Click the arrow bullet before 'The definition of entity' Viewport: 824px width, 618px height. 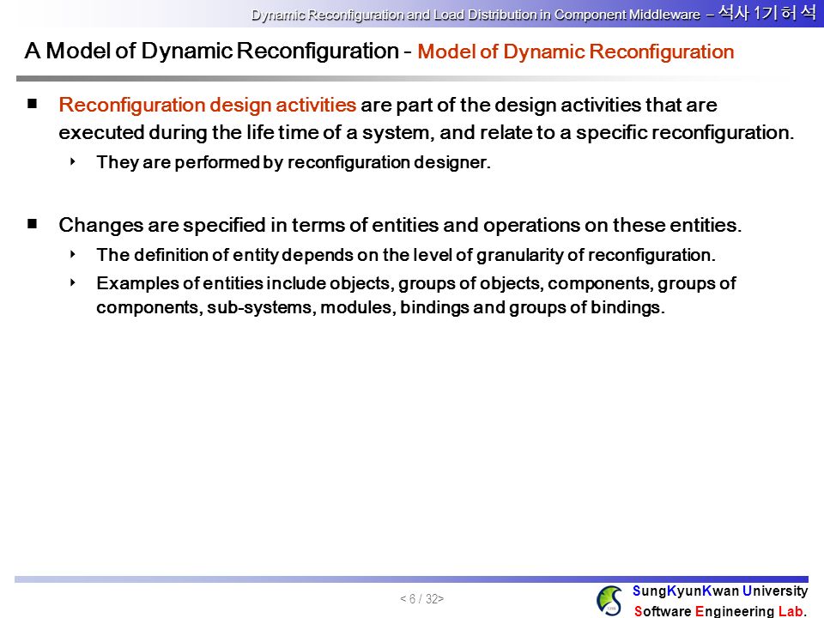(72, 254)
